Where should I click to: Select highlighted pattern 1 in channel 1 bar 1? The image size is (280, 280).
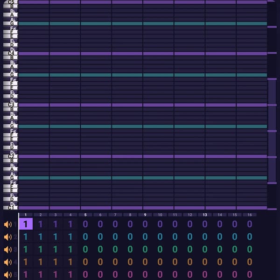pos(26,224)
